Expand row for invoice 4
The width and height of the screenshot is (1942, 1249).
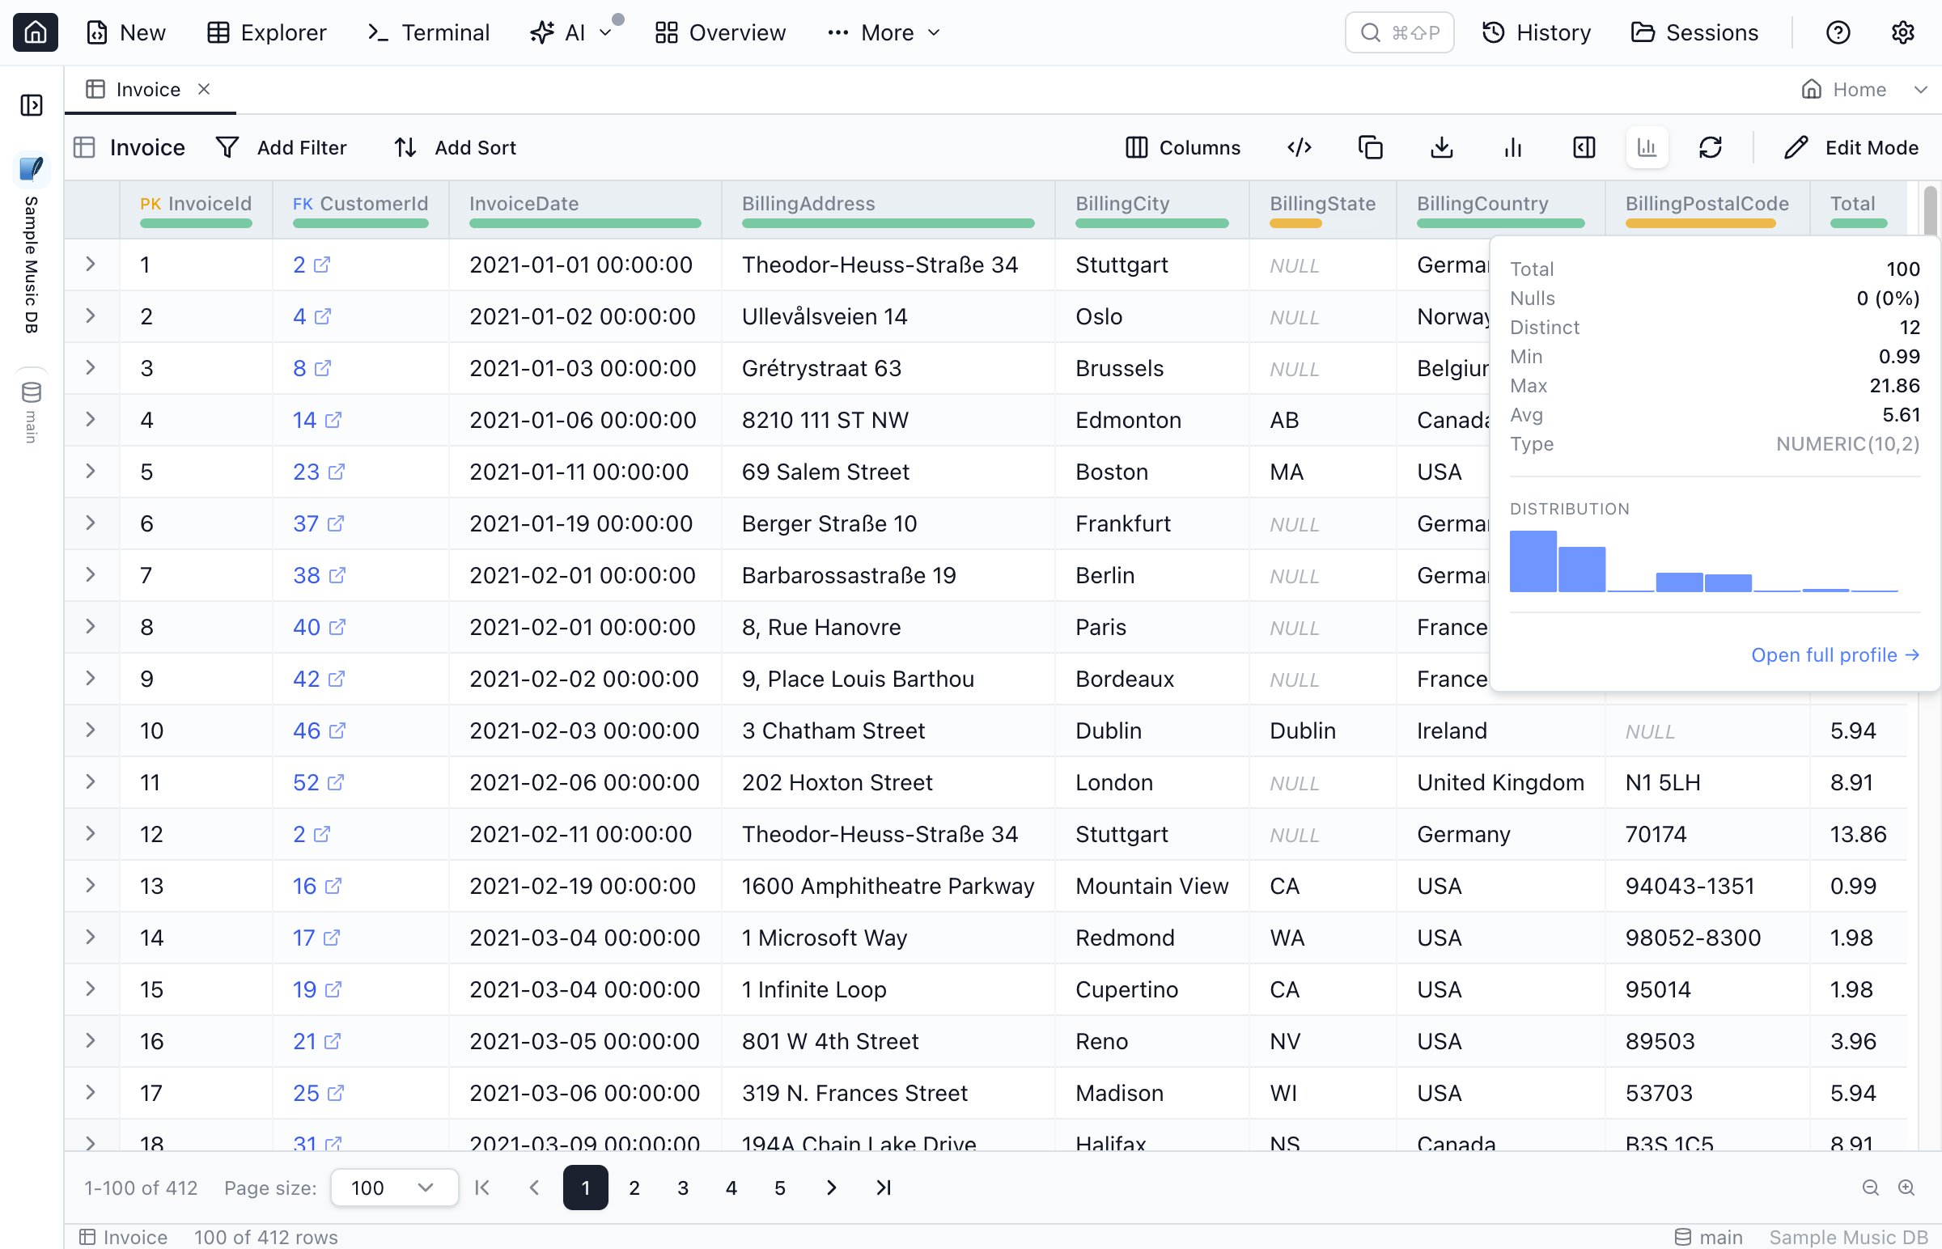click(91, 420)
